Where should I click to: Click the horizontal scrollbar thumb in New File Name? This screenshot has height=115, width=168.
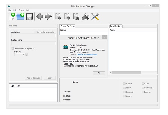coord(126,72)
